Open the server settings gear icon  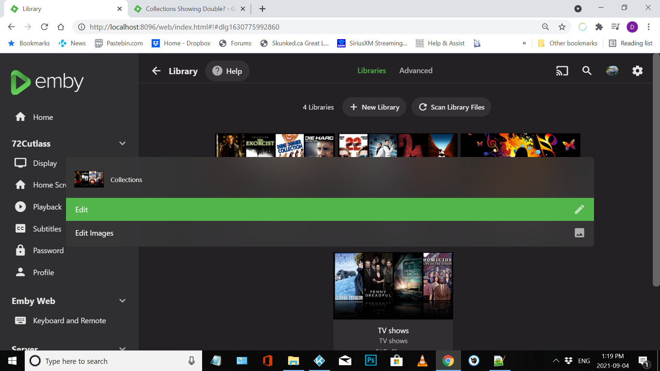pyautogui.click(x=637, y=71)
